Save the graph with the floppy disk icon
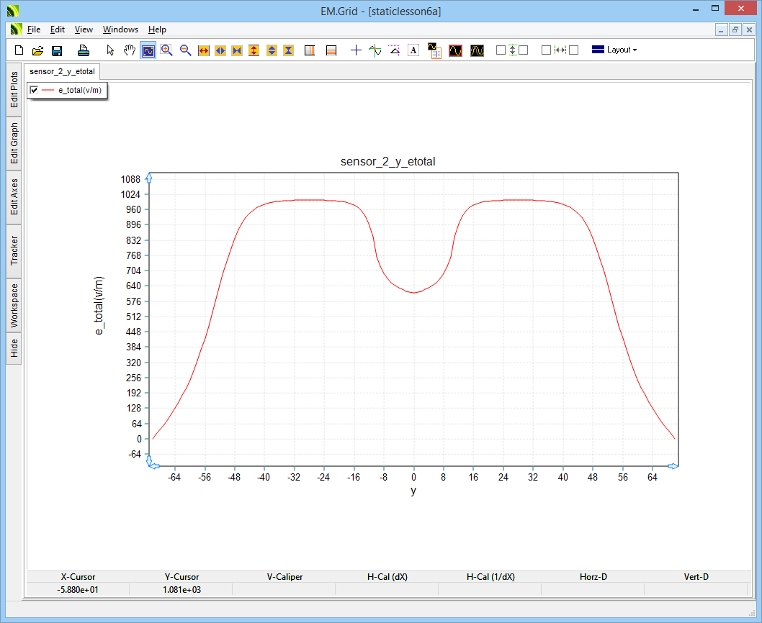The width and height of the screenshot is (762, 623). pos(57,50)
